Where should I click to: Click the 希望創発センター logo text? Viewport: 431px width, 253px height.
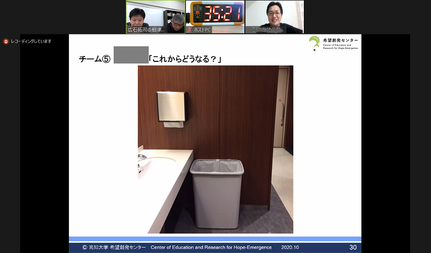tap(340, 40)
